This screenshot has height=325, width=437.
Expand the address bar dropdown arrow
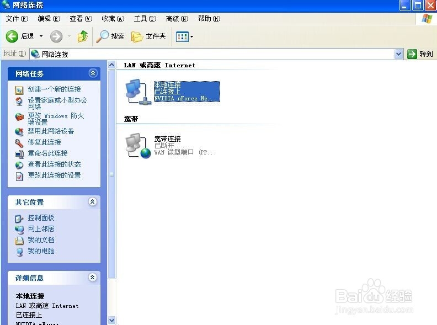[399, 54]
